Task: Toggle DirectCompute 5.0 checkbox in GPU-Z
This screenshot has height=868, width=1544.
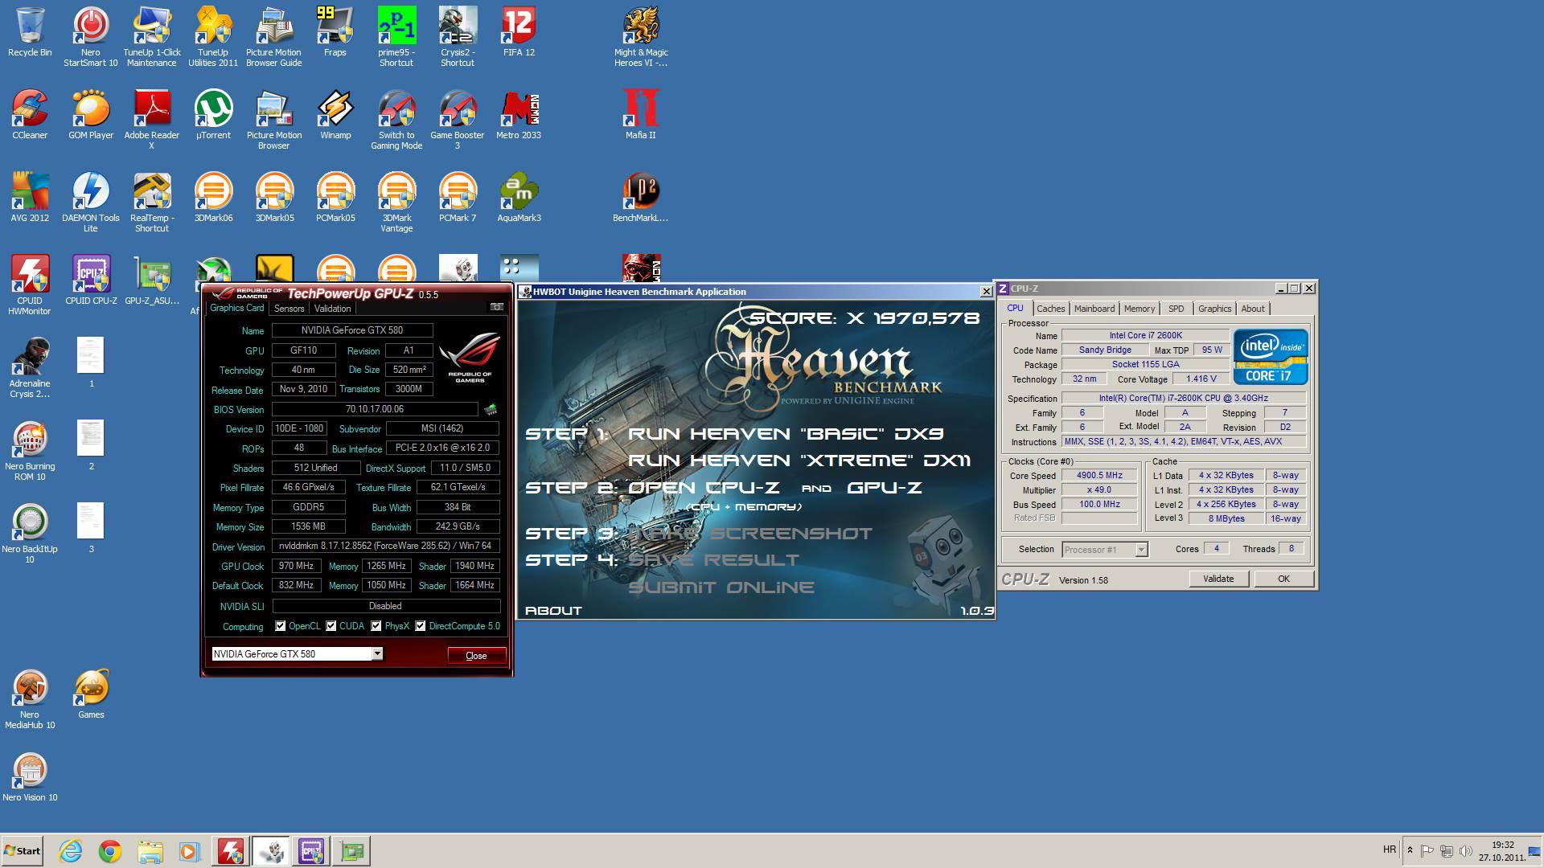Action: pos(421,626)
